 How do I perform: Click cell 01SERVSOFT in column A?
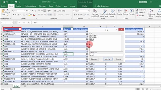pyautogui.click(x=12, y=32)
